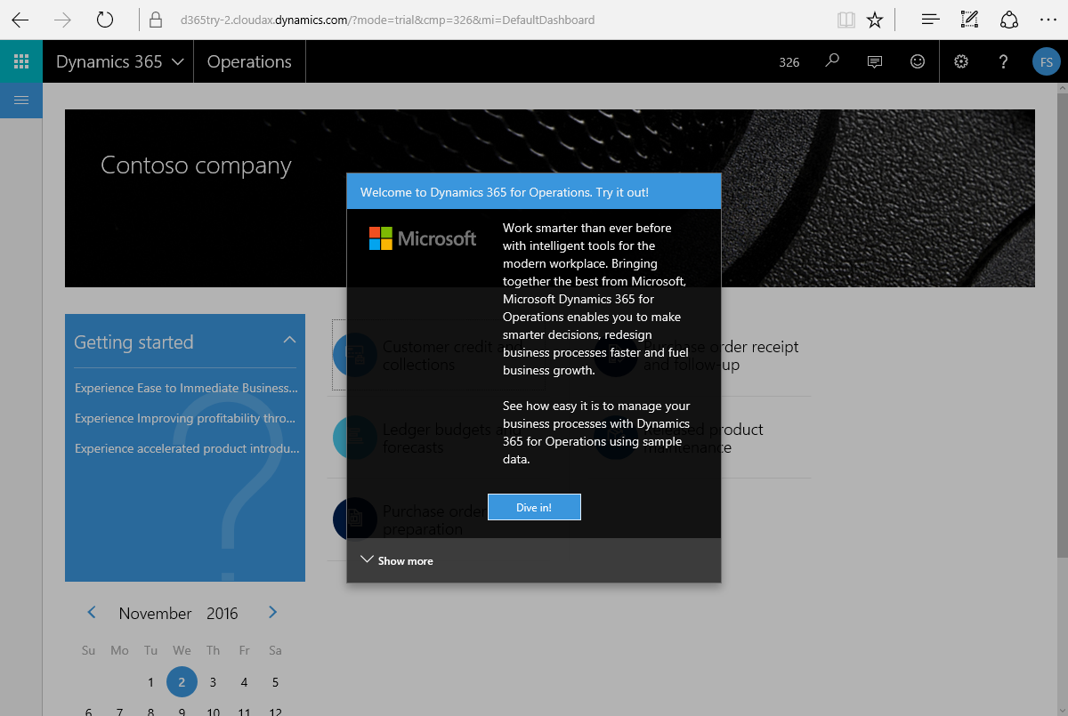
Task: Click the Dive in! button
Action: [534, 507]
